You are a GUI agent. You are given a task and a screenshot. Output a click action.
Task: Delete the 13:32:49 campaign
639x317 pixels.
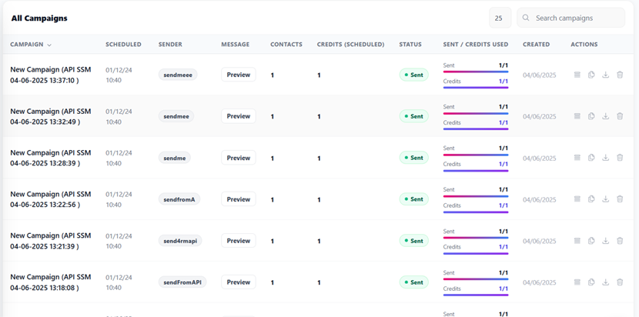pos(620,116)
